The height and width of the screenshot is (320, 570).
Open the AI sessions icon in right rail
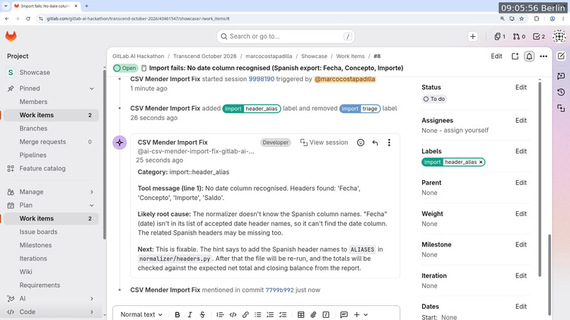click(561, 108)
